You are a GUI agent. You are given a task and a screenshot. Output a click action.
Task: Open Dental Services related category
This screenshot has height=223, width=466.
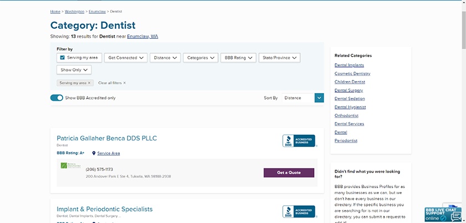pos(349,124)
